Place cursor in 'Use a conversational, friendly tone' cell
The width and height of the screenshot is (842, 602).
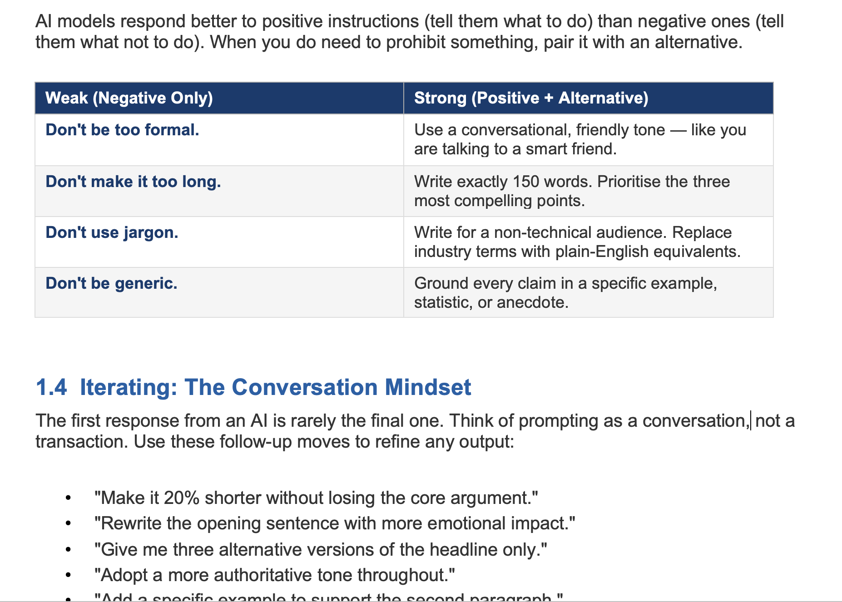589,140
